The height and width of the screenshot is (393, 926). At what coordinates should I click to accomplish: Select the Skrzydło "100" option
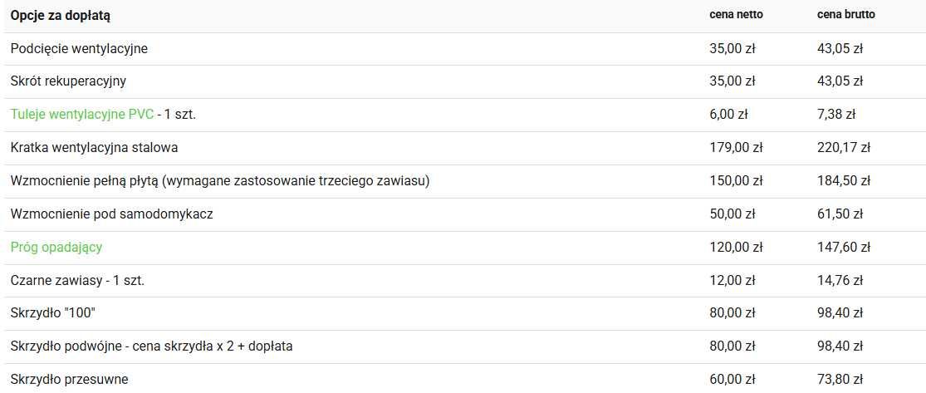coord(53,313)
